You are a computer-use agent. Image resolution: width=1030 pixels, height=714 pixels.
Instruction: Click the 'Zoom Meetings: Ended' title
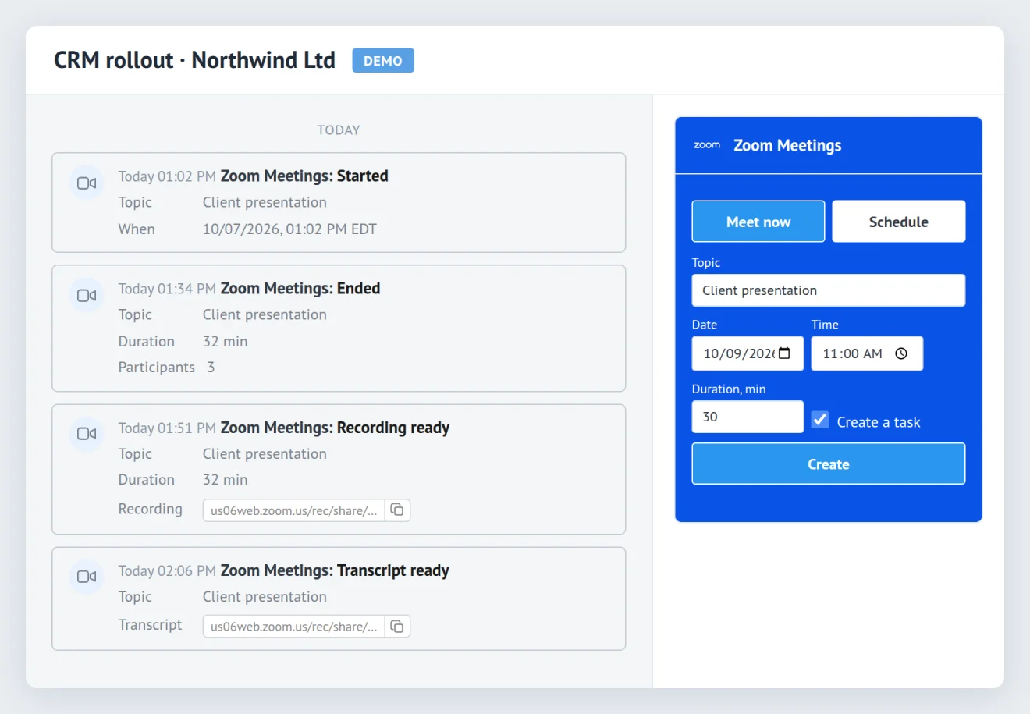coord(300,288)
